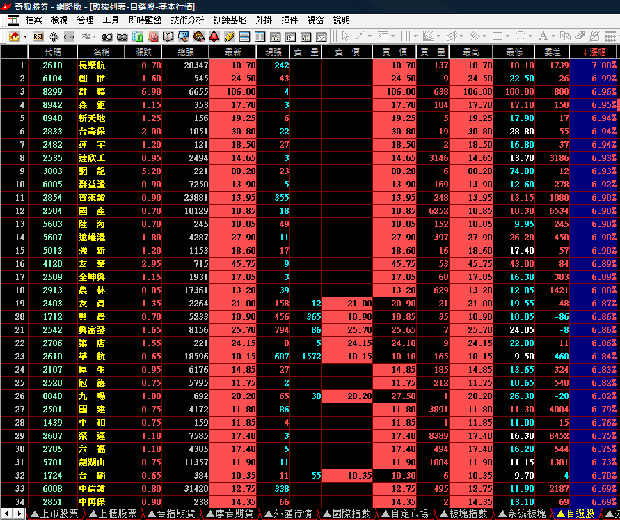Select the vertical lines drawing tool
Image resolution: width=620 pixels, height=521 pixels.
point(405,36)
